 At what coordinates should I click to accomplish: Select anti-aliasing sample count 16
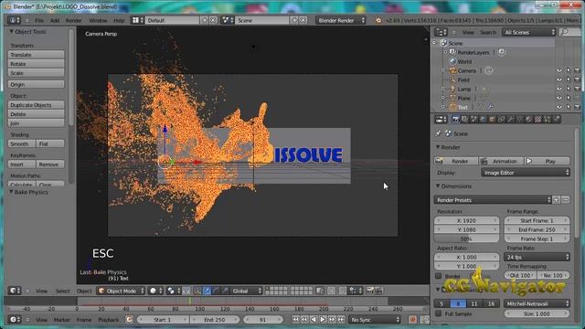[x=491, y=303]
